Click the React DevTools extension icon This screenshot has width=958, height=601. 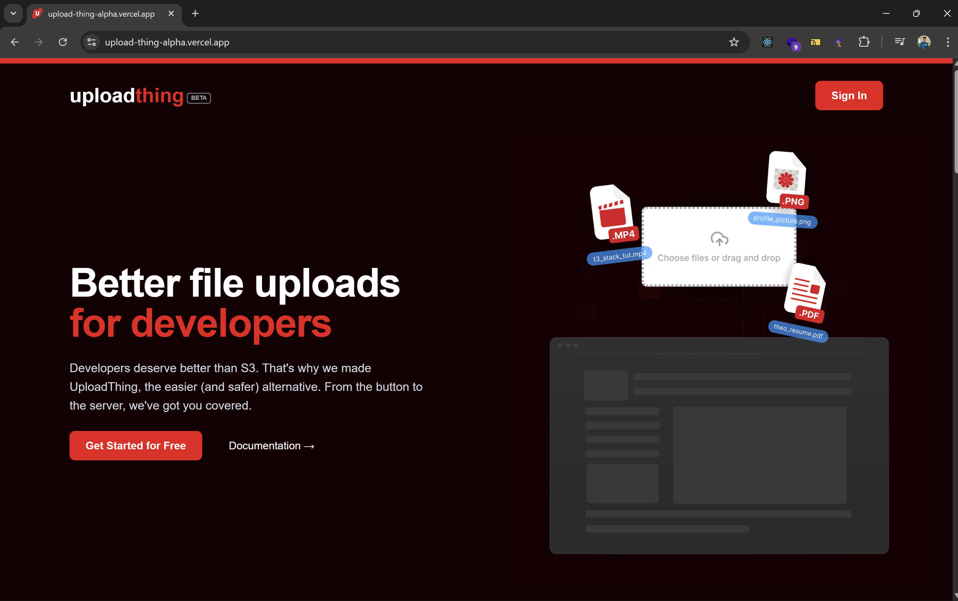767,42
